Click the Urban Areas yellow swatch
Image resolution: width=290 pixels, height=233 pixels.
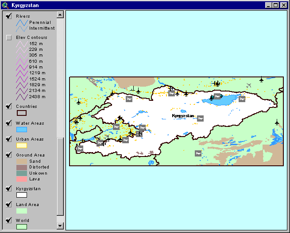22,145
